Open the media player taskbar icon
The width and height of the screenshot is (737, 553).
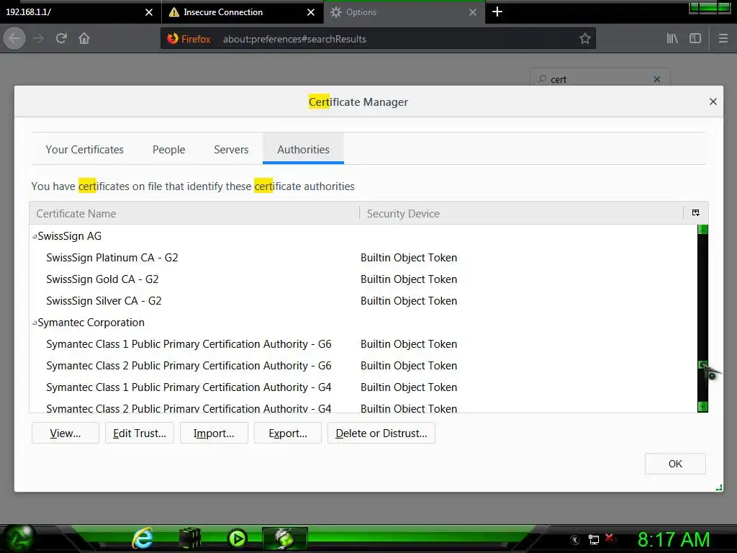coord(237,539)
